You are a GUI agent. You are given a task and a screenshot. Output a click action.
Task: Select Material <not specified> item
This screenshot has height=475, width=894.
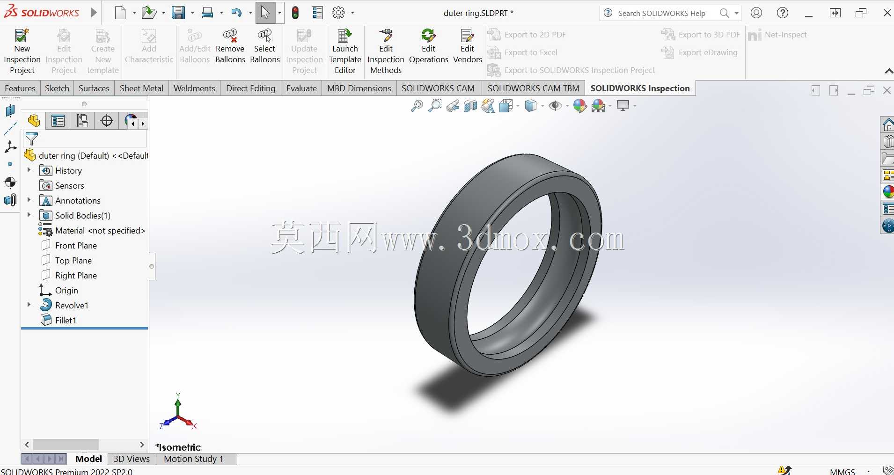[x=100, y=230]
